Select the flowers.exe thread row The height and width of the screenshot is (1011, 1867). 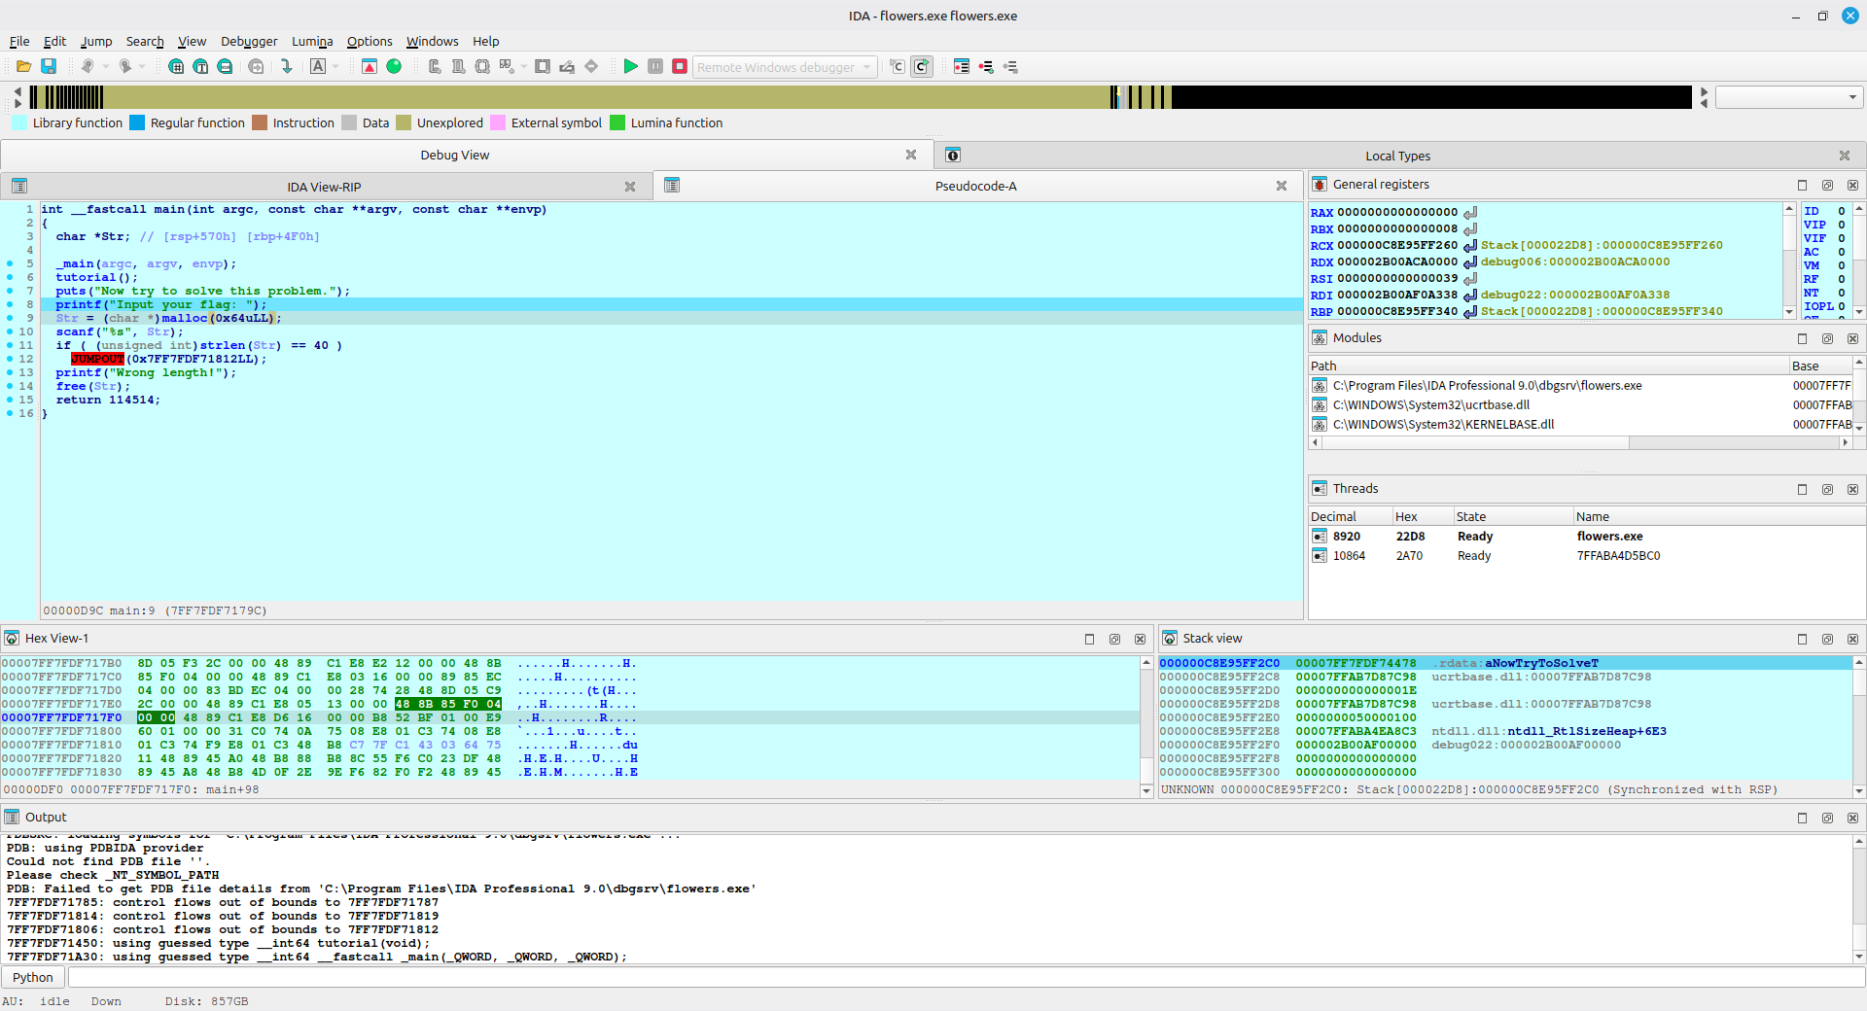pyautogui.click(x=1609, y=537)
